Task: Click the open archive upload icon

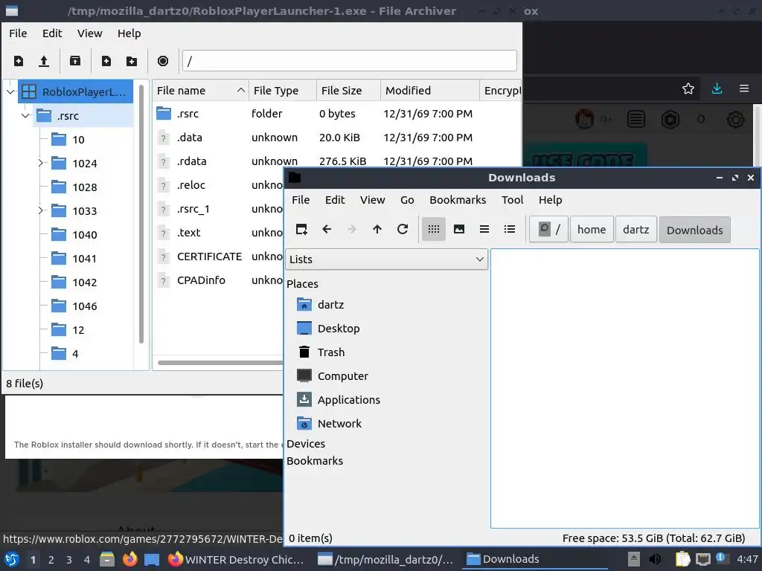Action: [44, 61]
